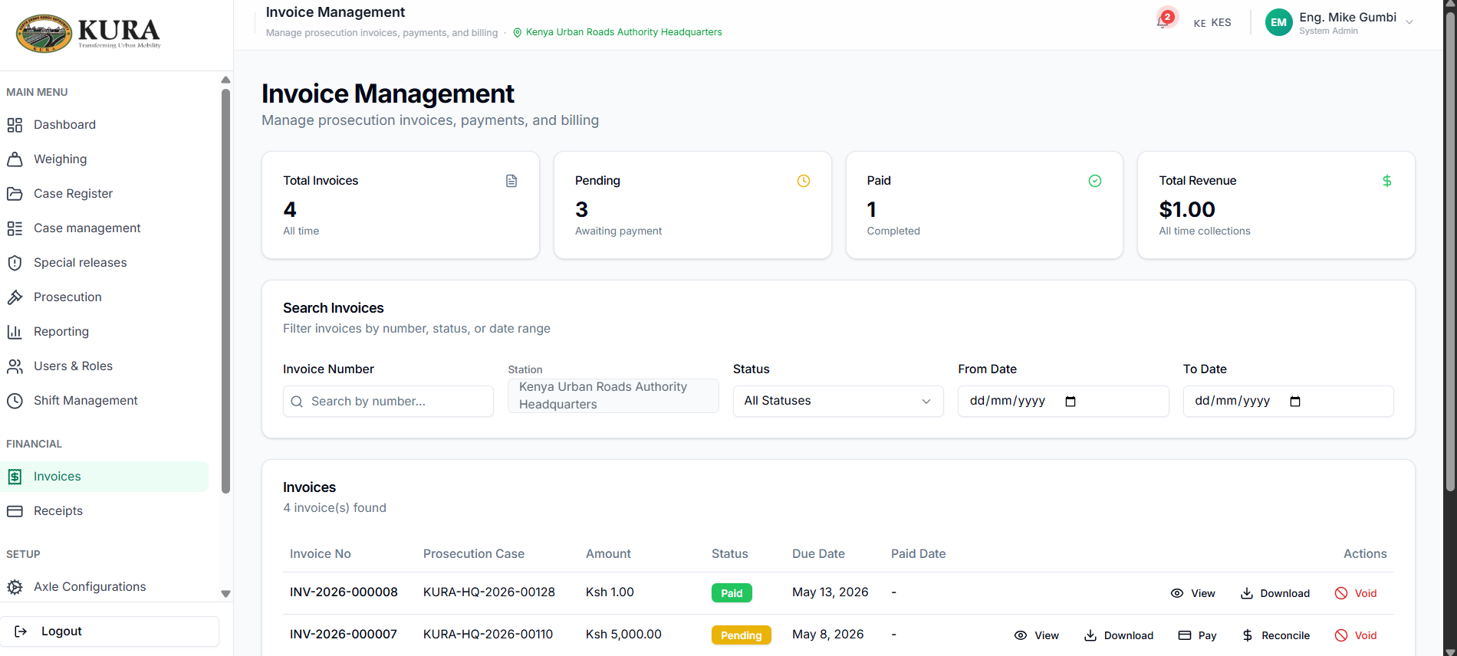Click the Paid status badge
This screenshot has width=1457, height=656.
coord(732,593)
